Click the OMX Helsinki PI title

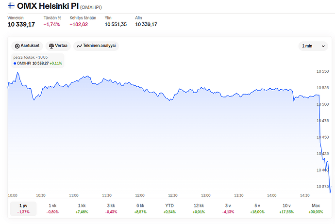(x=48, y=6)
